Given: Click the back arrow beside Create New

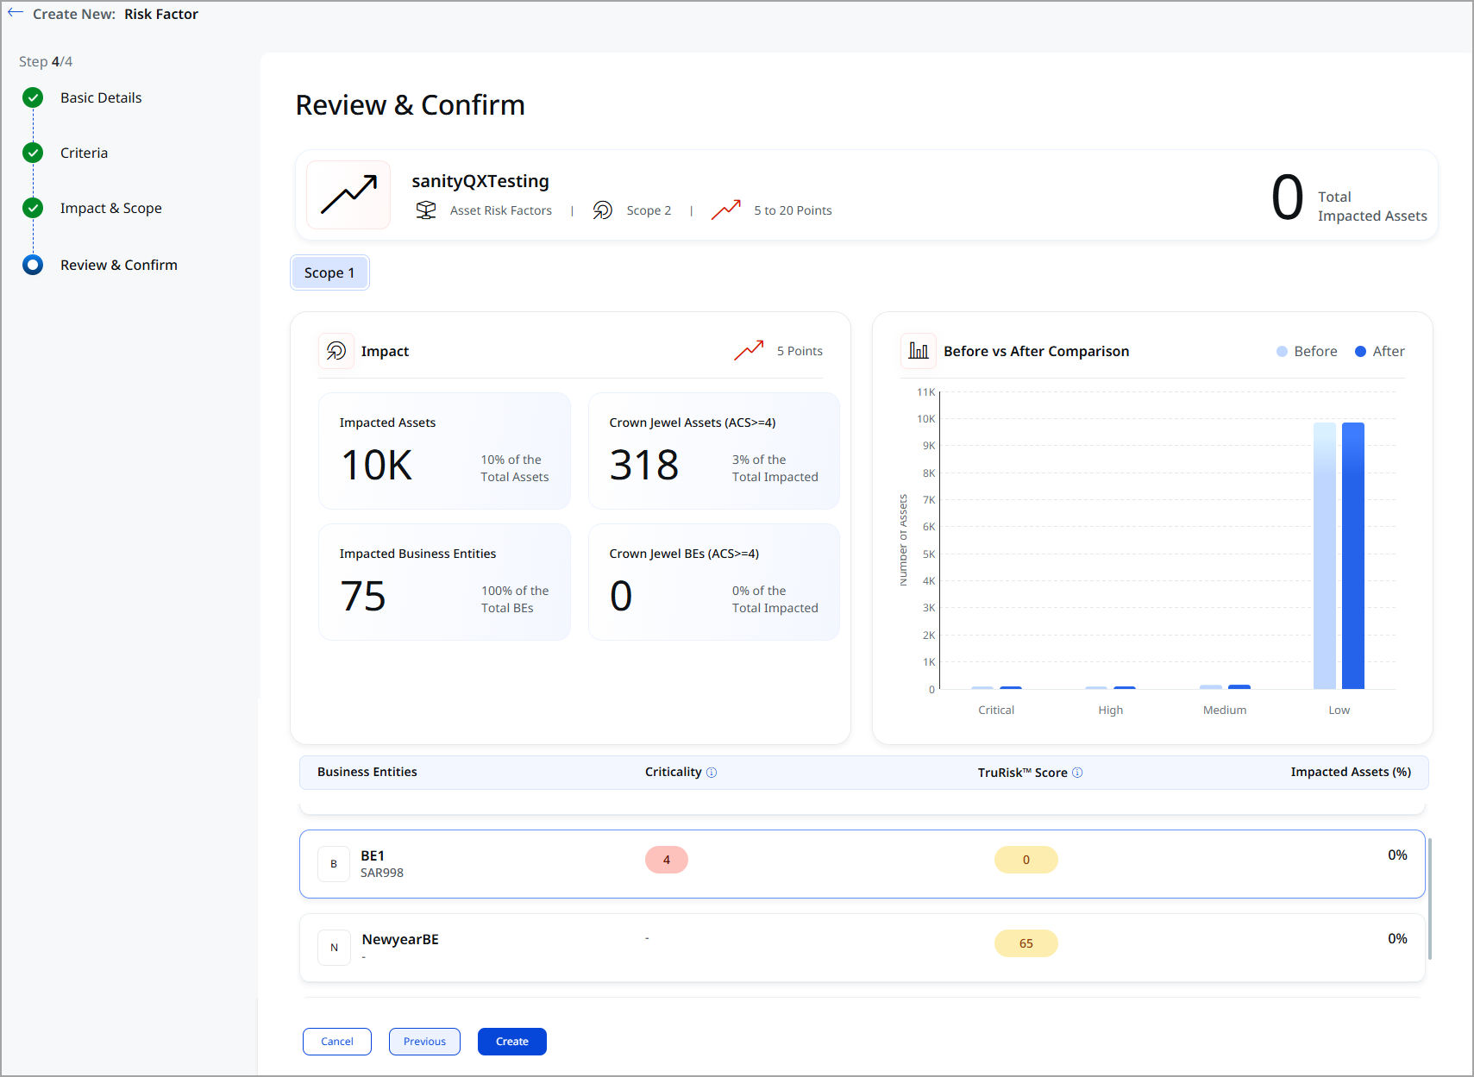Looking at the screenshot, I should tap(16, 14).
